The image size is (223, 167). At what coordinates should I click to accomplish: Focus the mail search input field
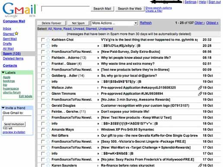pyautogui.click(x=65, y=9)
